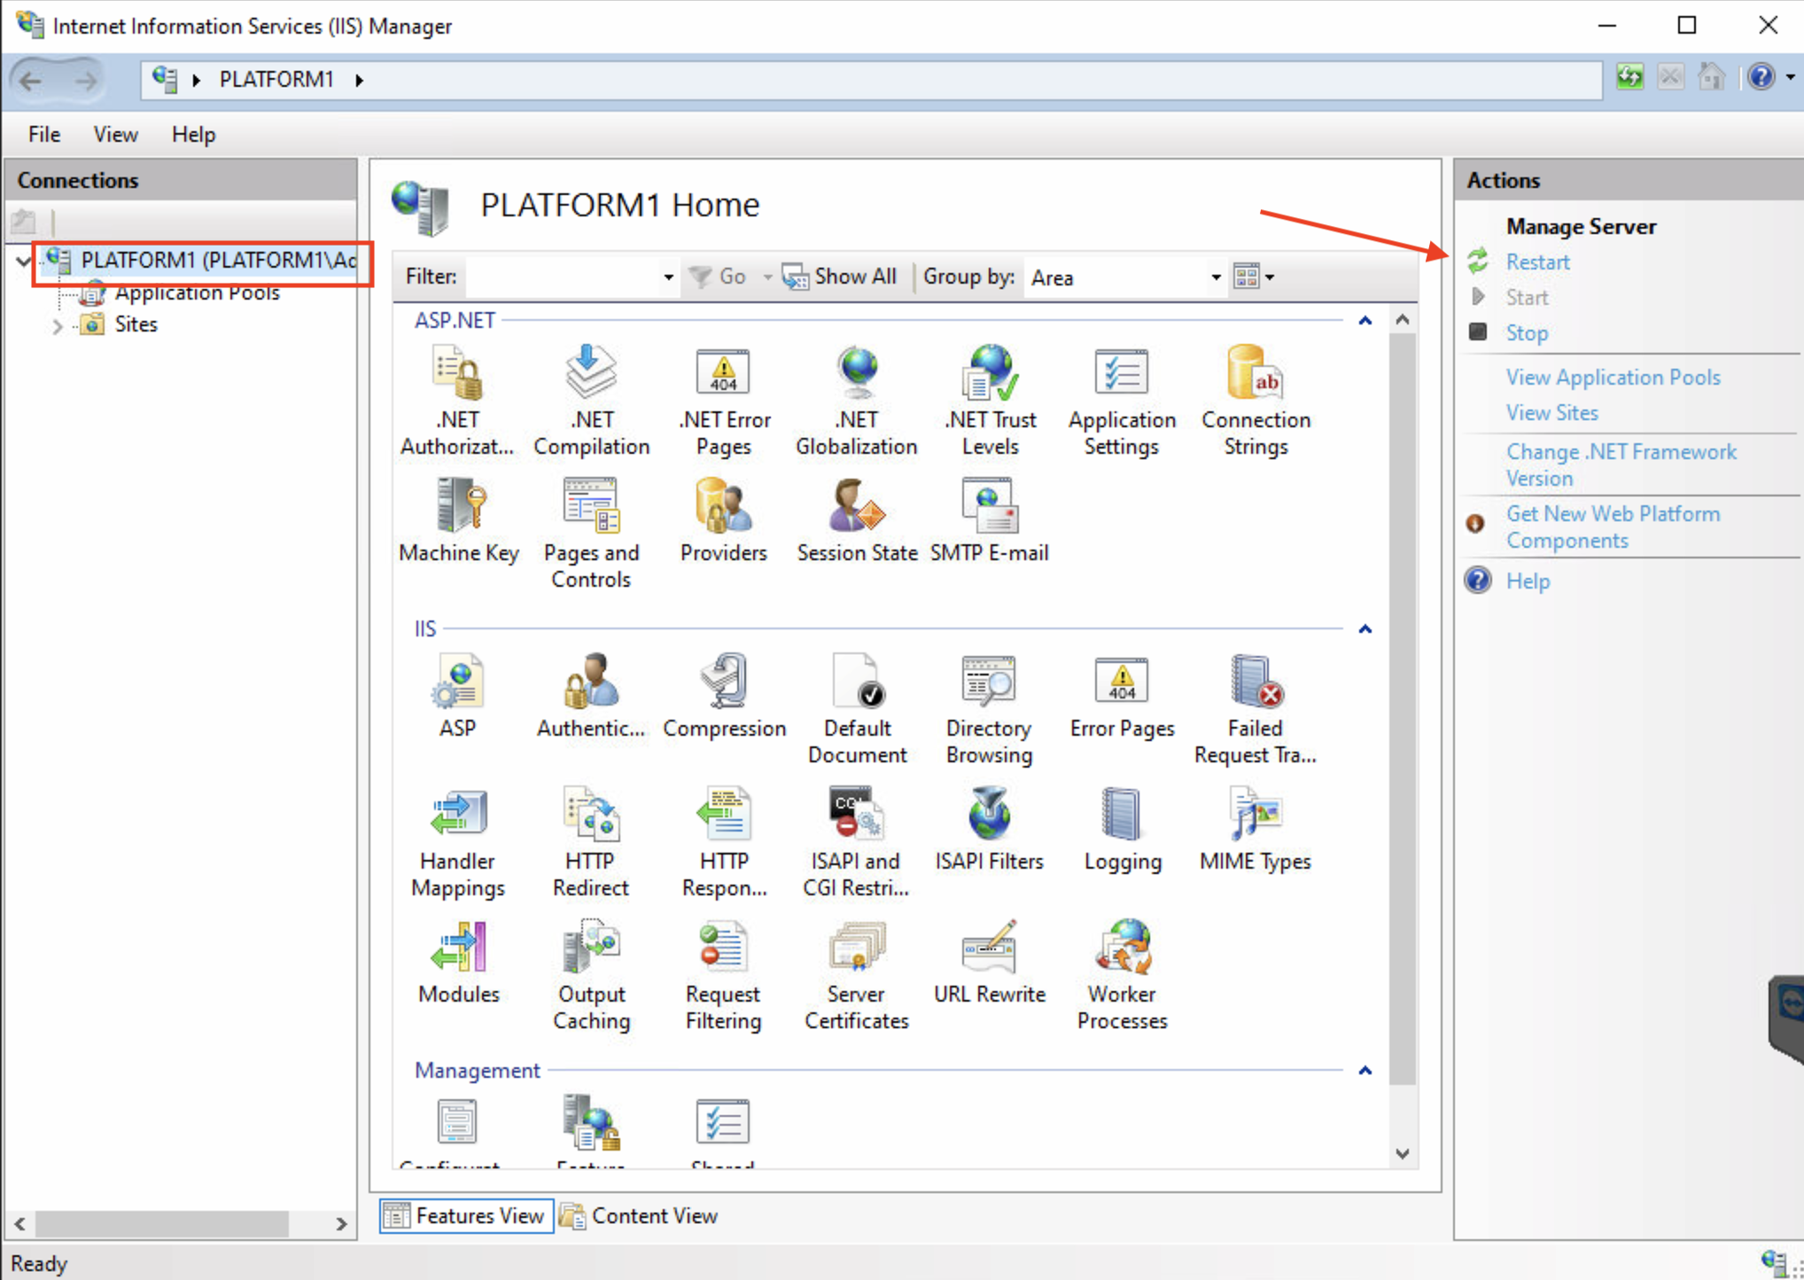This screenshot has width=1804, height=1280.
Task: Open Failed Request Tracing Rules
Action: 1255,709
